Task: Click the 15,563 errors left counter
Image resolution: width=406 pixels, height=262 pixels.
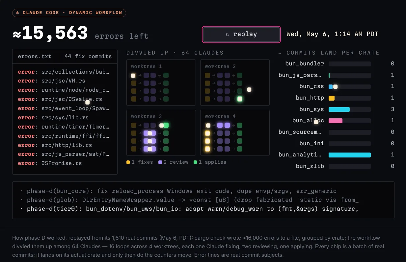Action: (80, 34)
